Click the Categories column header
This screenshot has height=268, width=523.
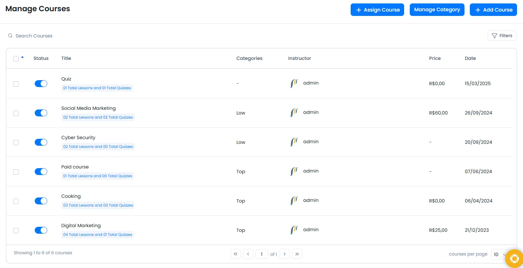pos(249,58)
